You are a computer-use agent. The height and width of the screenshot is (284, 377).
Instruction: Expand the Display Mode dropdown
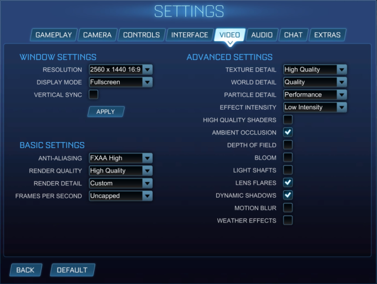(x=121, y=82)
